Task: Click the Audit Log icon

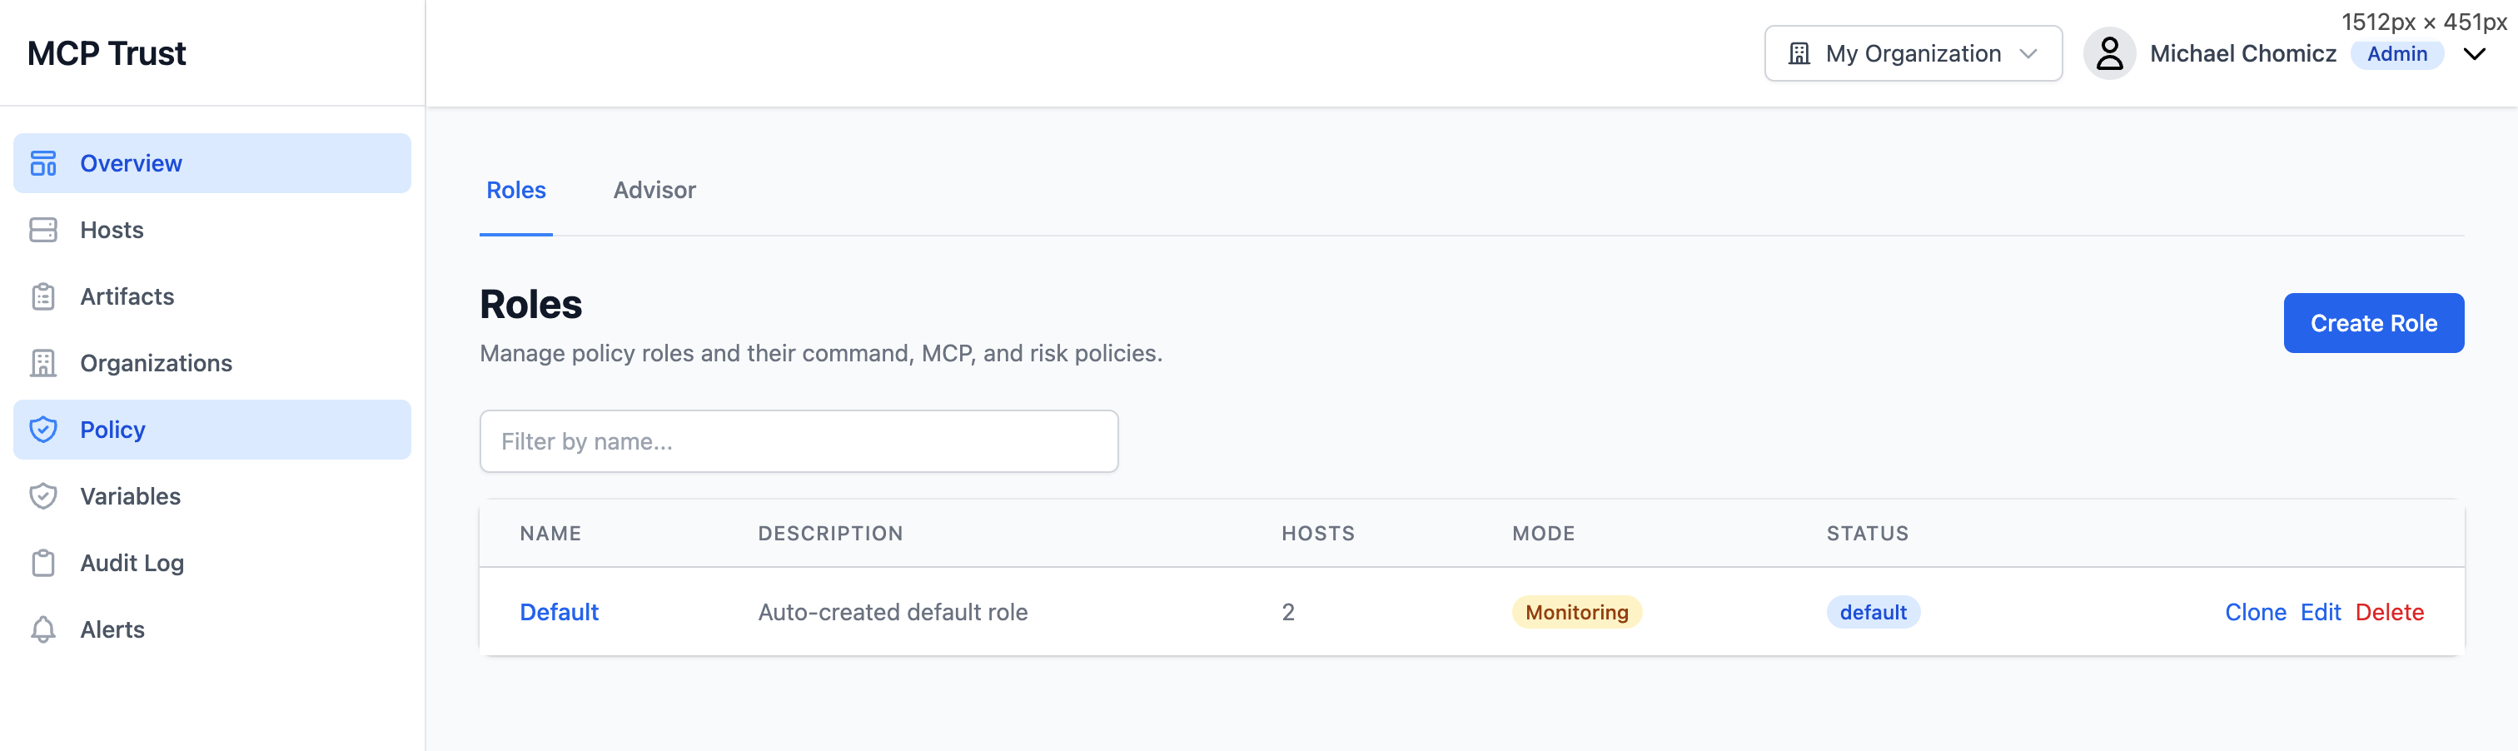Action: (43, 562)
